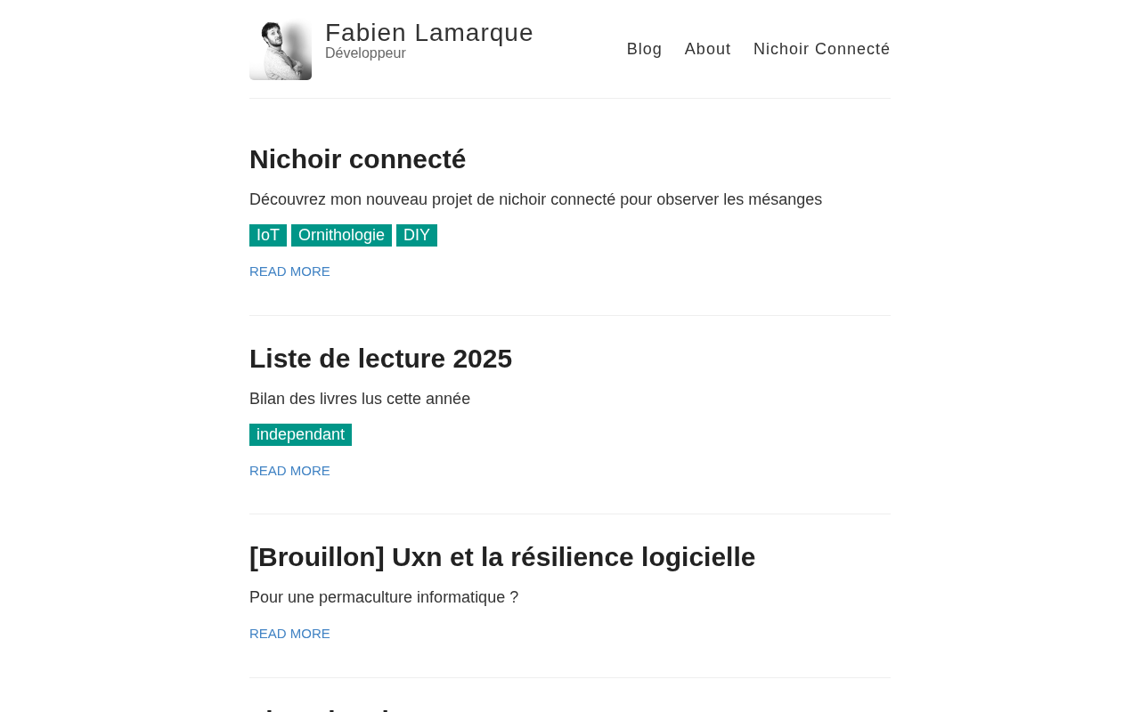Click the DIY tag
This screenshot has width=1140, height=712.
(416, 236)
